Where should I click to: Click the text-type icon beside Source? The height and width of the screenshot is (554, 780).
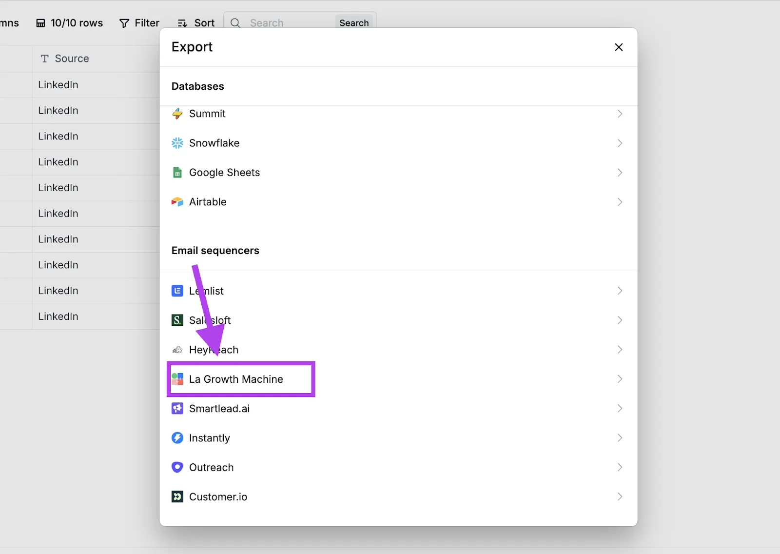click(45, 59)
